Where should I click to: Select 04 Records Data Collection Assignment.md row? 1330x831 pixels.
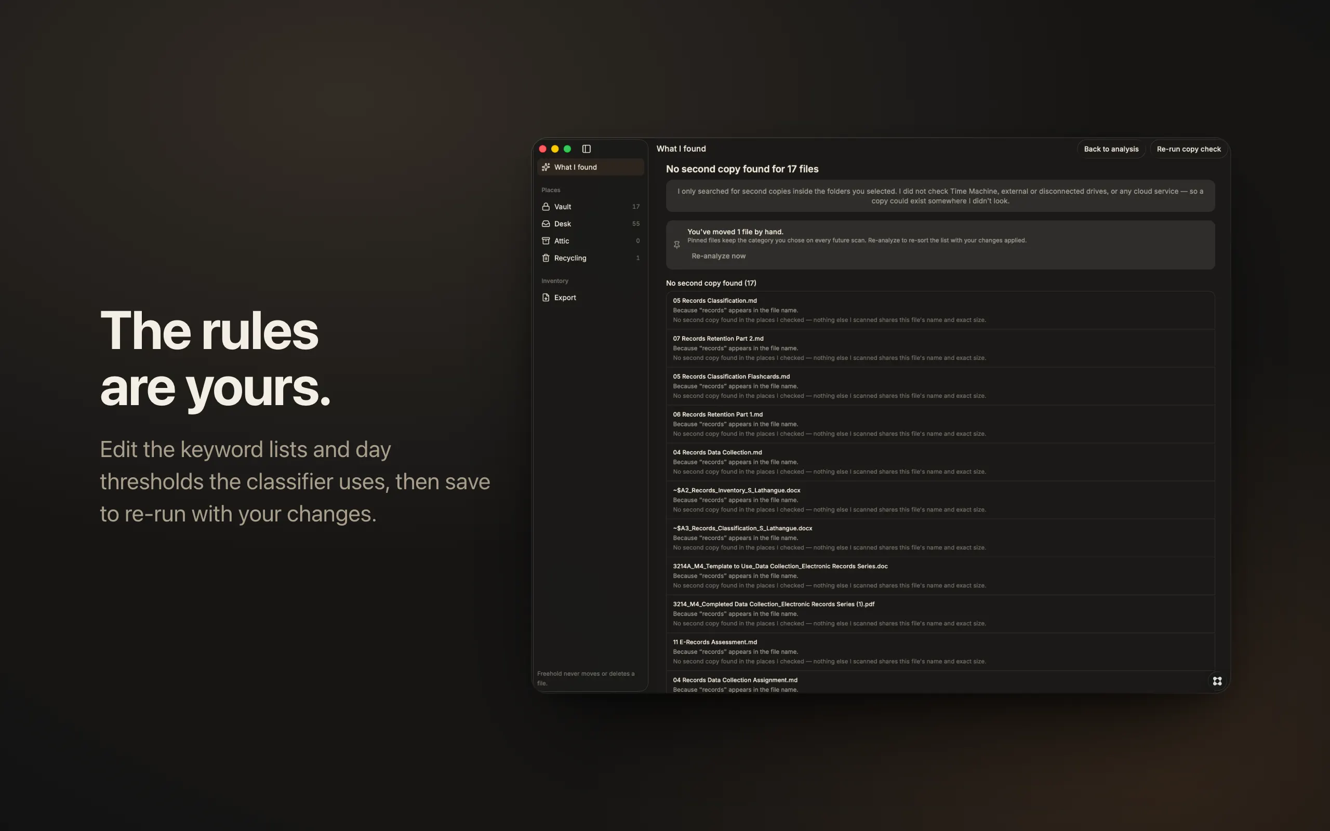pyautogui.click(x=940, y=682)
